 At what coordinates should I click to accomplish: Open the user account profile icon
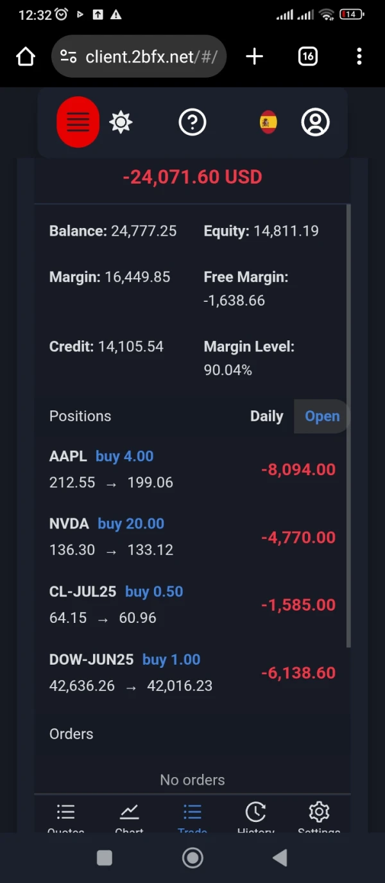pyautogui.click(x=315, y=122)
